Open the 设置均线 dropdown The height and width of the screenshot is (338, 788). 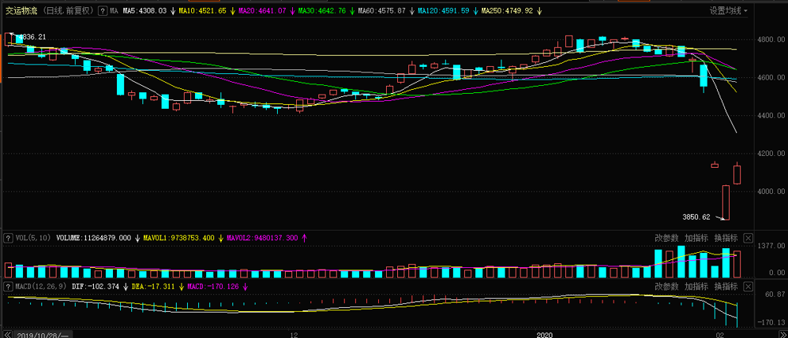pos(729,11)
